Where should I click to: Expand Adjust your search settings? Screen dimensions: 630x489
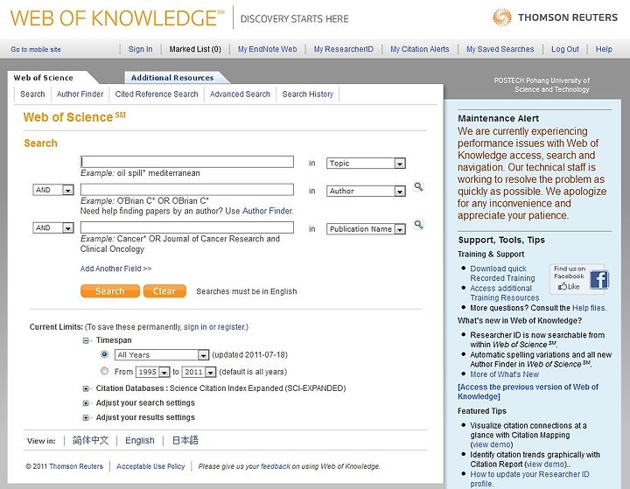coord(86,403)
